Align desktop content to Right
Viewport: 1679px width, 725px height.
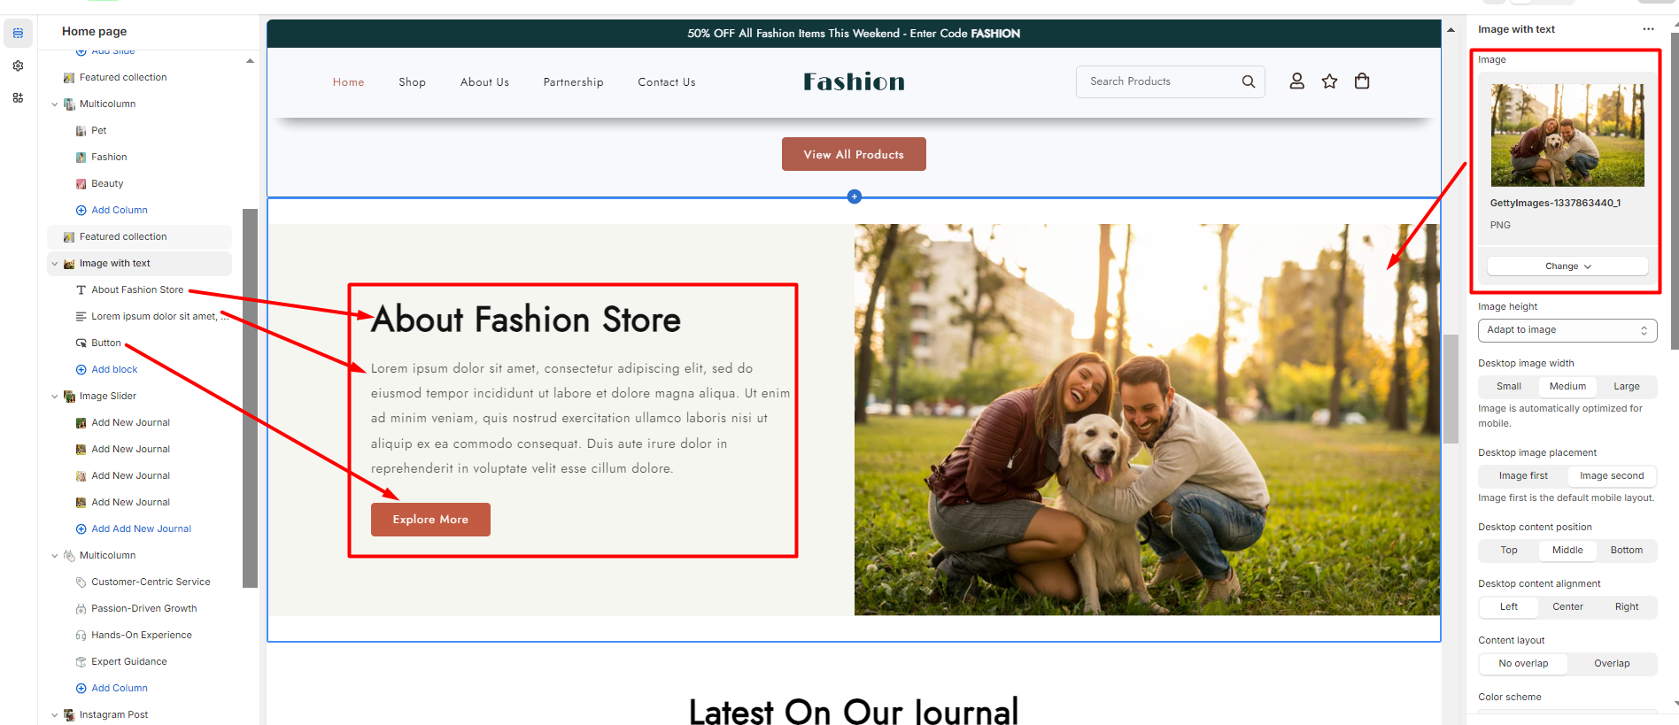1627,606
